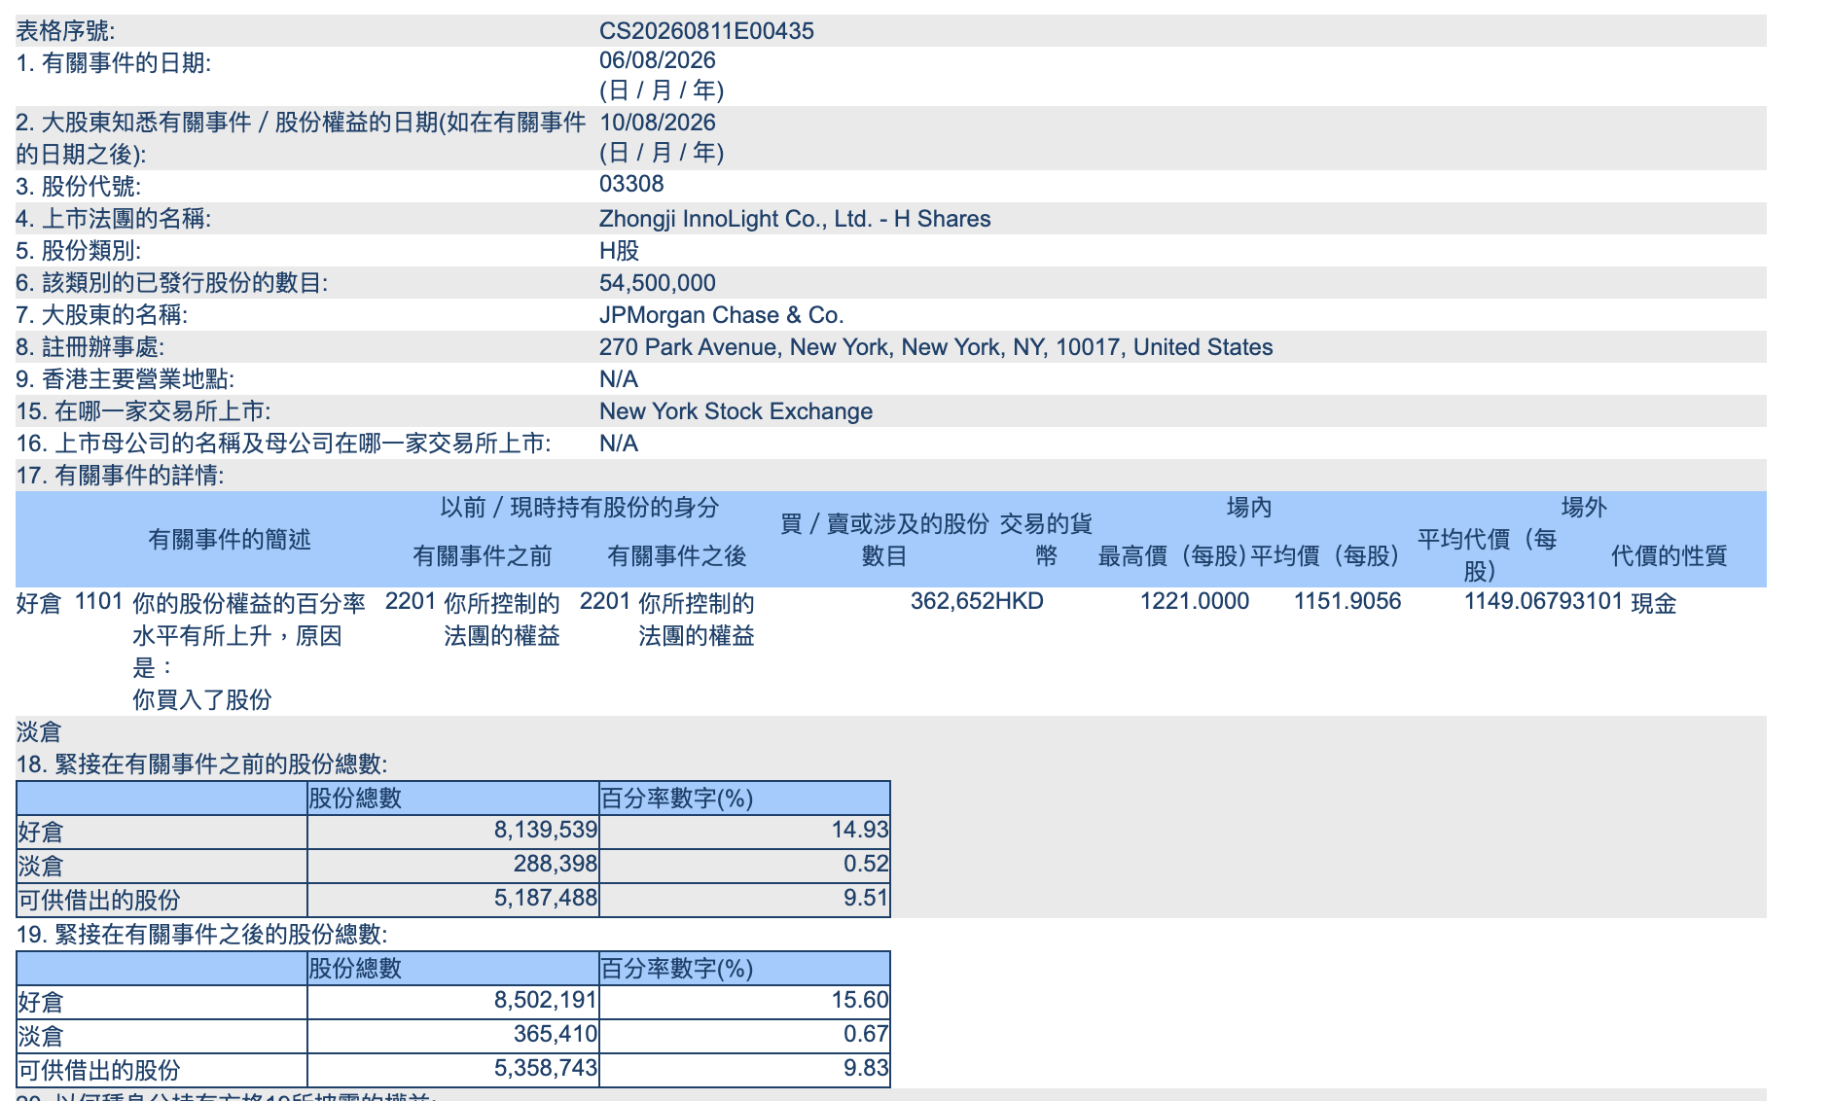Click the average price 1151.9056
This screenshot has height=1101, width=1831.
pyautogui.click(x=1347, y=601)
